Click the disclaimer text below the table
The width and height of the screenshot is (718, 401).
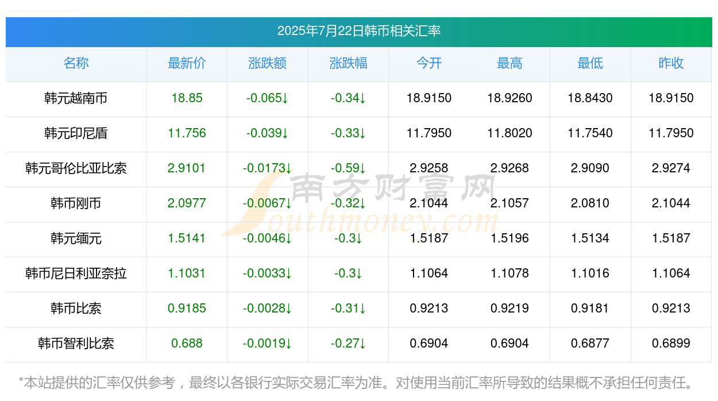357,382
